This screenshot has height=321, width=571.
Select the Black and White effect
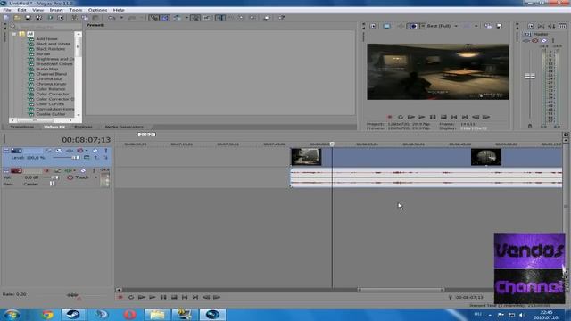click(x=53, y=44)
